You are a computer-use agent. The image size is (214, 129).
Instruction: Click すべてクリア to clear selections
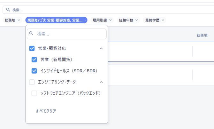click(x=46, y=111)
